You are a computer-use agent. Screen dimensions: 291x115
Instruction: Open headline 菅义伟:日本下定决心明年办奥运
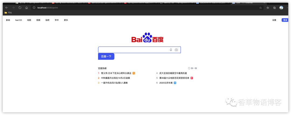pos(116,73)
